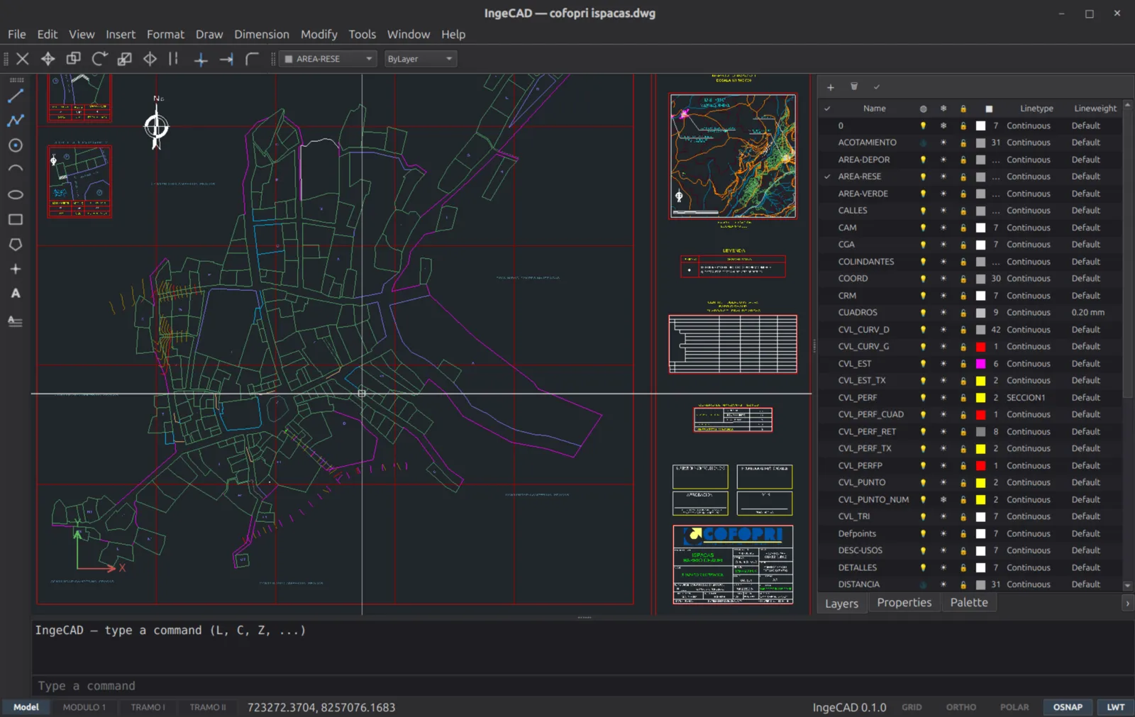The width and height of the screenshot is (1135, 717).
Task: Enable GRID display in status bar
Action: tap(912, 707)
